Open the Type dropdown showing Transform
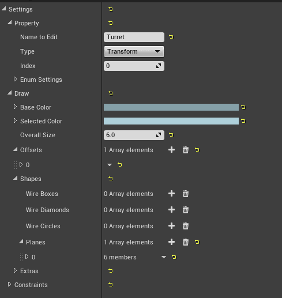 (x=134, y=51)
